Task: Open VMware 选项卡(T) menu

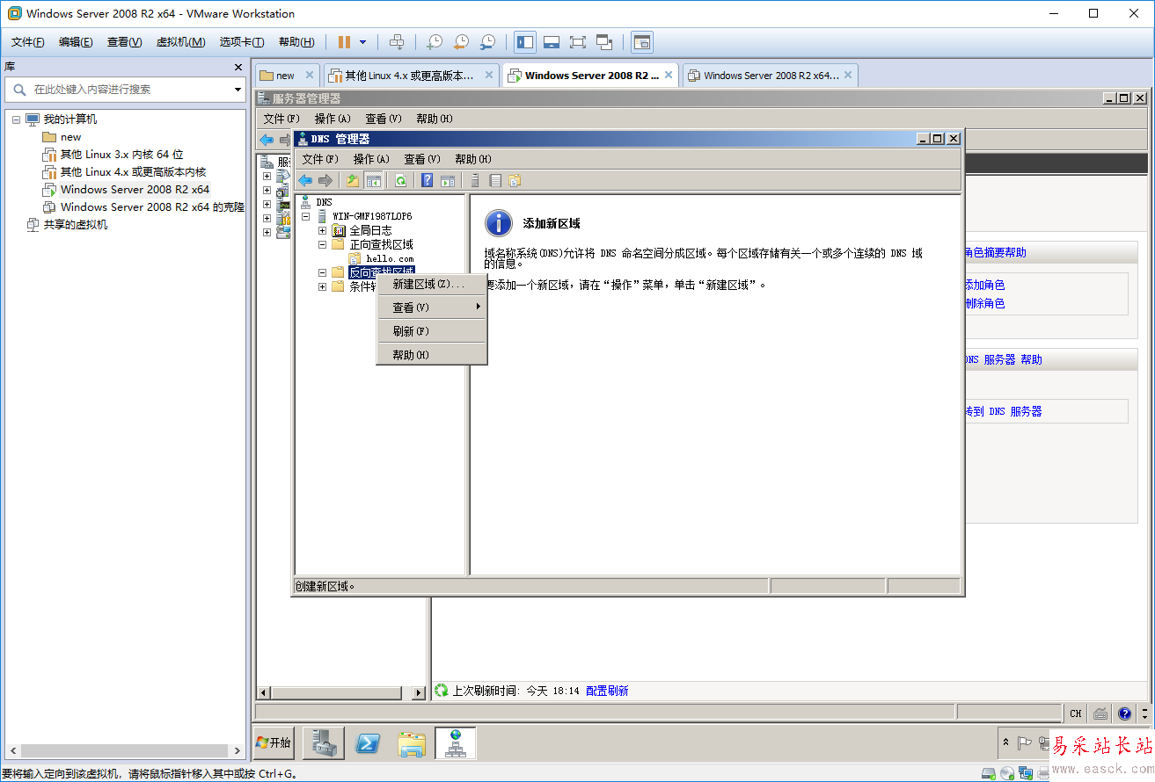Action: tap(242, 41)
